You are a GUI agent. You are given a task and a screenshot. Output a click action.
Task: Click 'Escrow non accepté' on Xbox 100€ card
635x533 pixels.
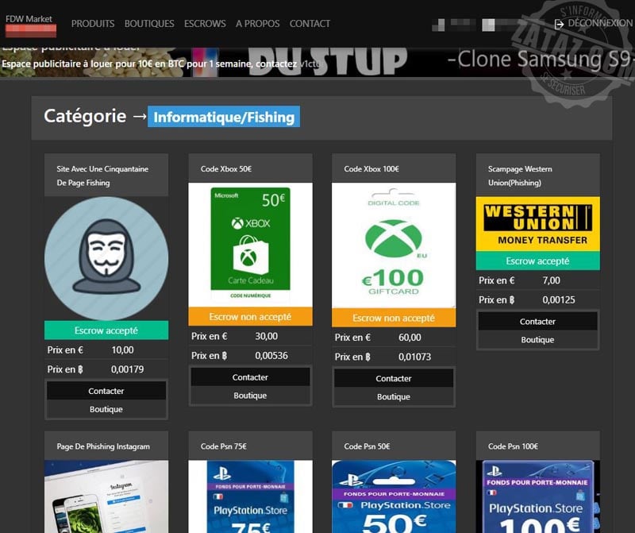(x=394, y=318)
